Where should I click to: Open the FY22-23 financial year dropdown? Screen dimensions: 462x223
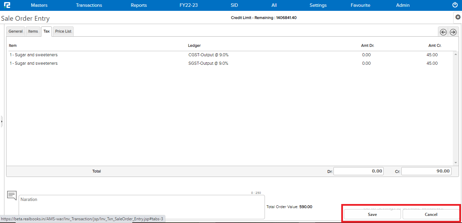tap(189, 5)
